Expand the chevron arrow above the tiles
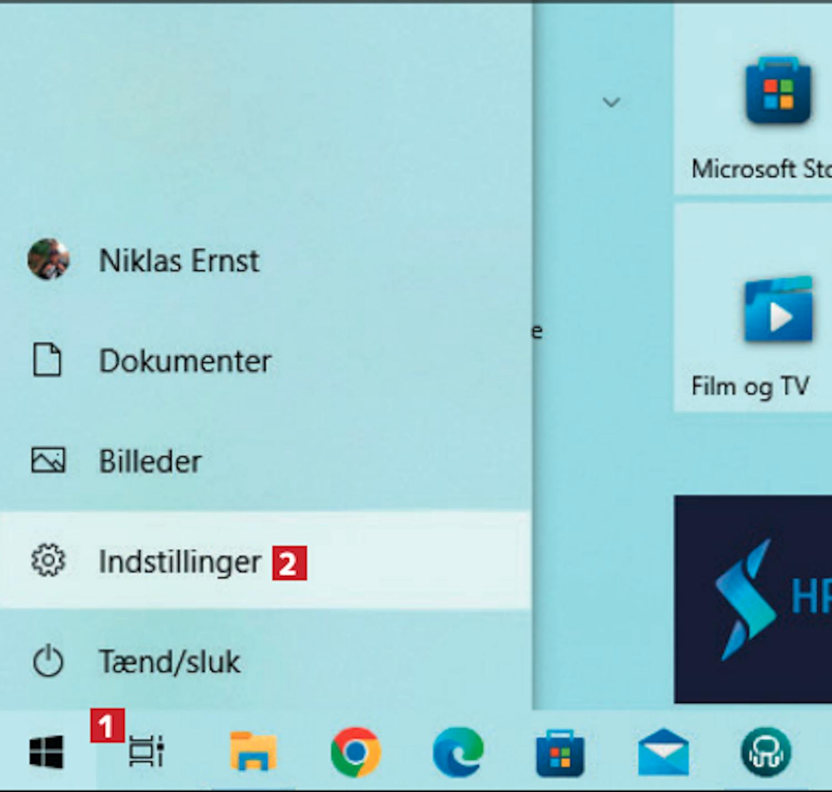Viewport: 832px width, 792px height. point(611,102)
